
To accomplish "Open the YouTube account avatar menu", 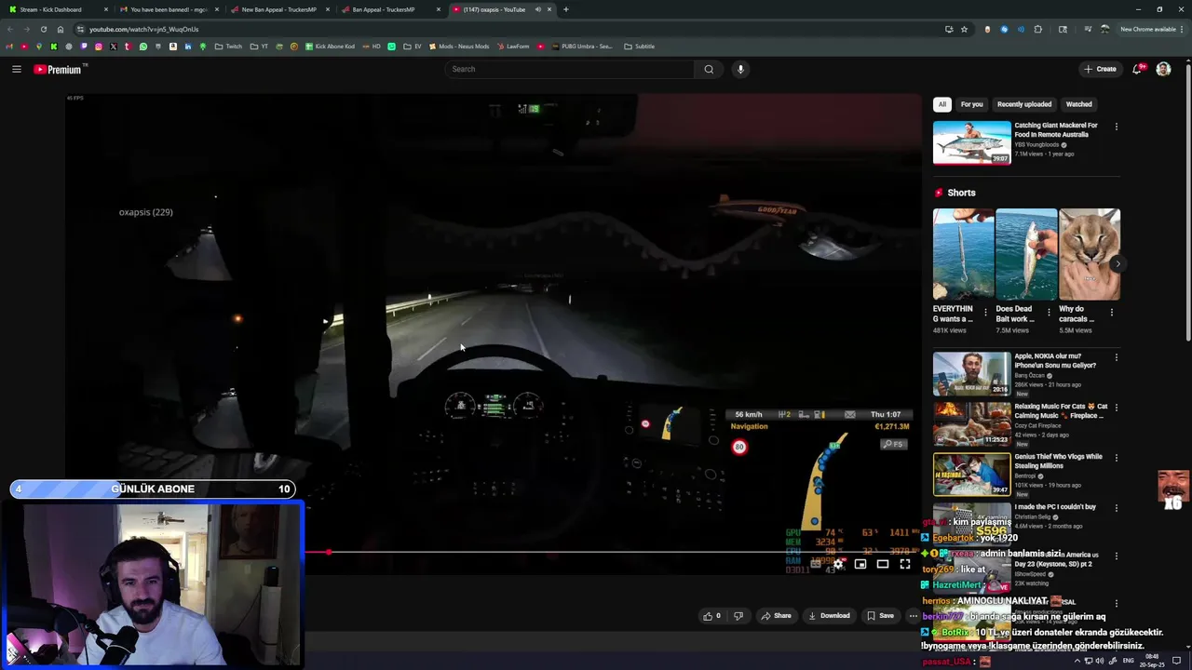I will coord(1163,69).
